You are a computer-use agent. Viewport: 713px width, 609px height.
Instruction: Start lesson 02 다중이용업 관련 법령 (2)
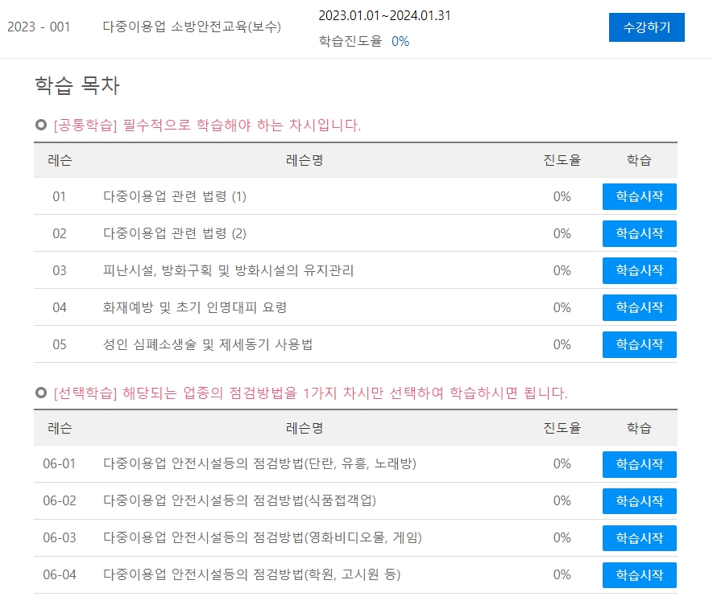click(x=639, y=233)
